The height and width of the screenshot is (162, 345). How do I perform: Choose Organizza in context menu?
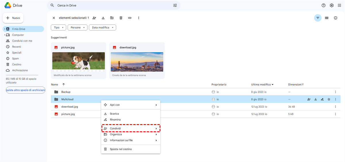pyautogui.click(x=131, y=134)
